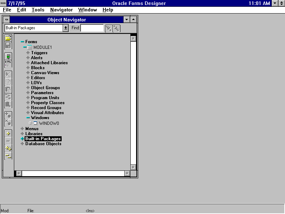Click the single yellow plus Expand icon
Screen dimensions: 285x214
click(x=8, y=133)
